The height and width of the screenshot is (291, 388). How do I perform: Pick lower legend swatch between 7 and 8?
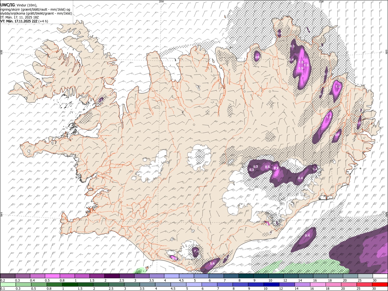pos(225,284)
